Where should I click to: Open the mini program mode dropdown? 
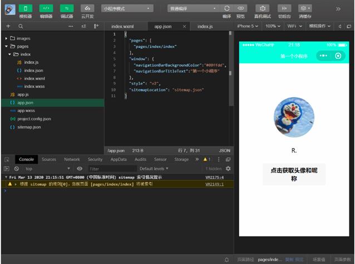(x=127, y=8)
